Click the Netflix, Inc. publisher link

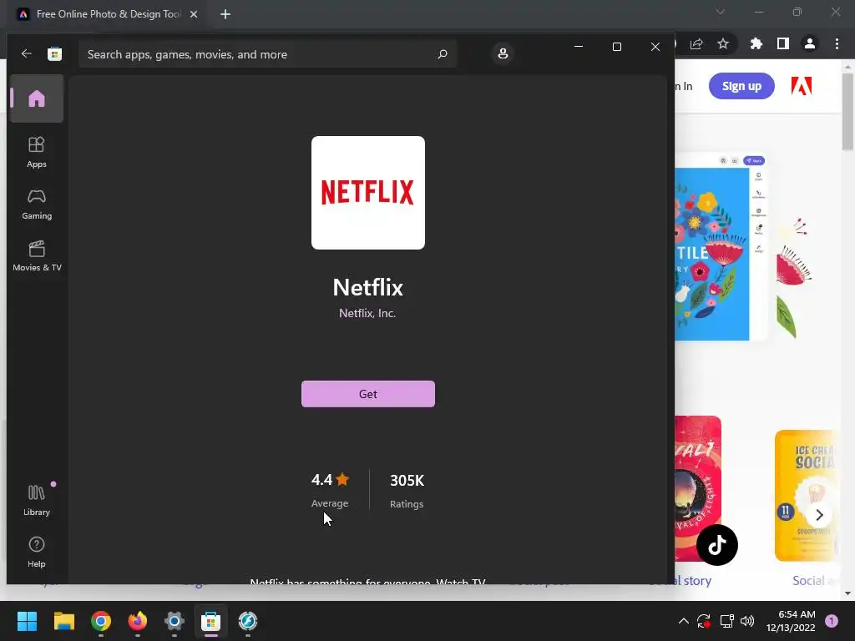tap(367, 314)
